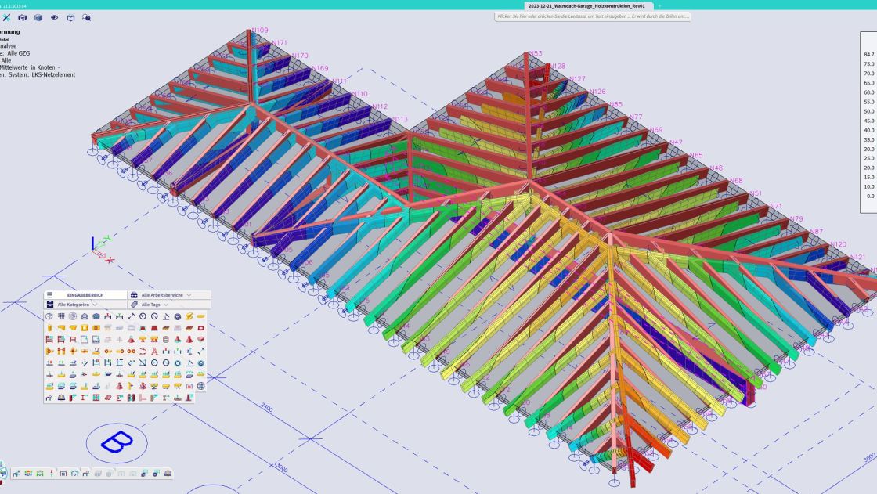Click the book icon at end of bottom toolbar
Viewport: 877px width, 494px height.
click(168, 474)
